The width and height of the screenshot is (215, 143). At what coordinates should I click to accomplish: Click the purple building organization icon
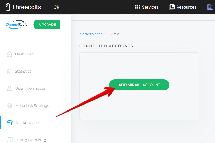(x=210, y=7)
